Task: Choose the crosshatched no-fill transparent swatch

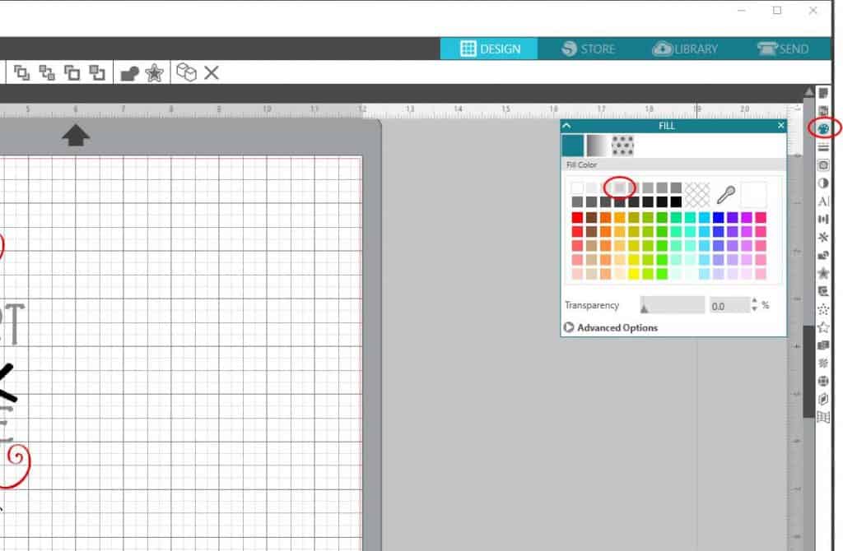Action: click(697, 194)
